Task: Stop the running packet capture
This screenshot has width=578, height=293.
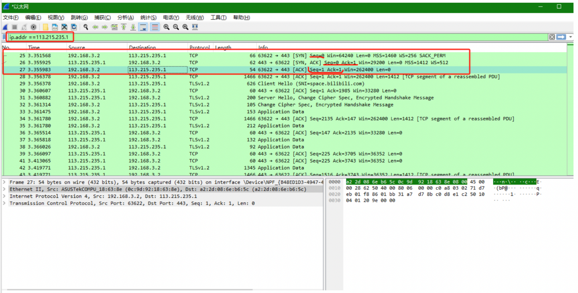Action: (14, 27)
